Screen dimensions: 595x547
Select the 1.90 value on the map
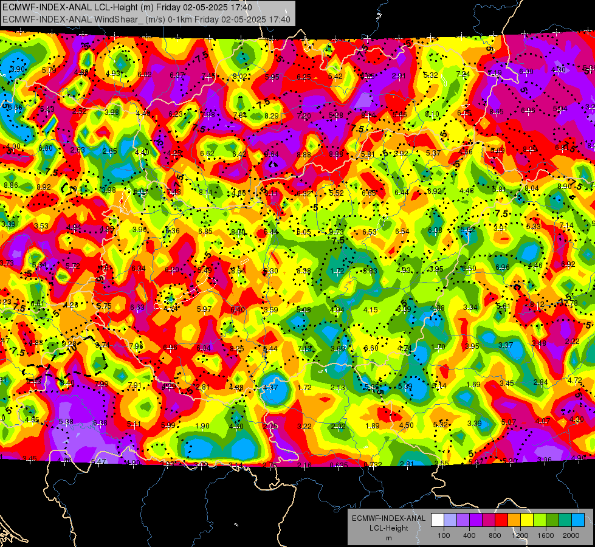(x=202, y=426)
